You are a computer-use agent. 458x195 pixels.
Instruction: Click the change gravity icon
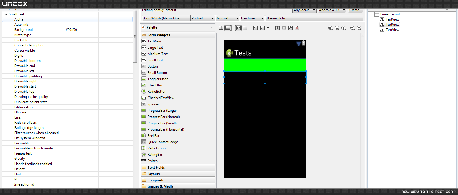[262, 28]
